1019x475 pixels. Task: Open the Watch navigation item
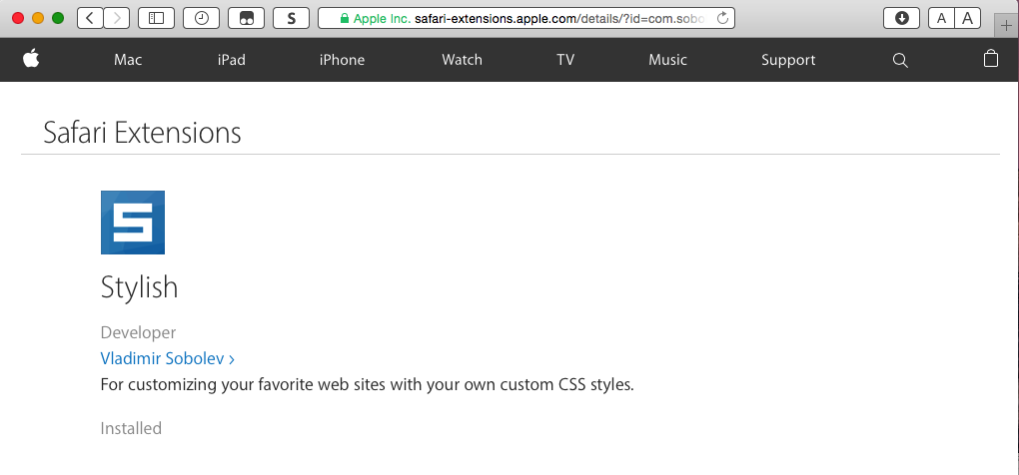pos(463,60)
